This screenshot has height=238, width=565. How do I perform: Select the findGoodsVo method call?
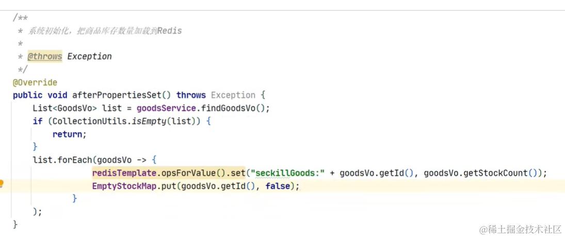point(234,108)
